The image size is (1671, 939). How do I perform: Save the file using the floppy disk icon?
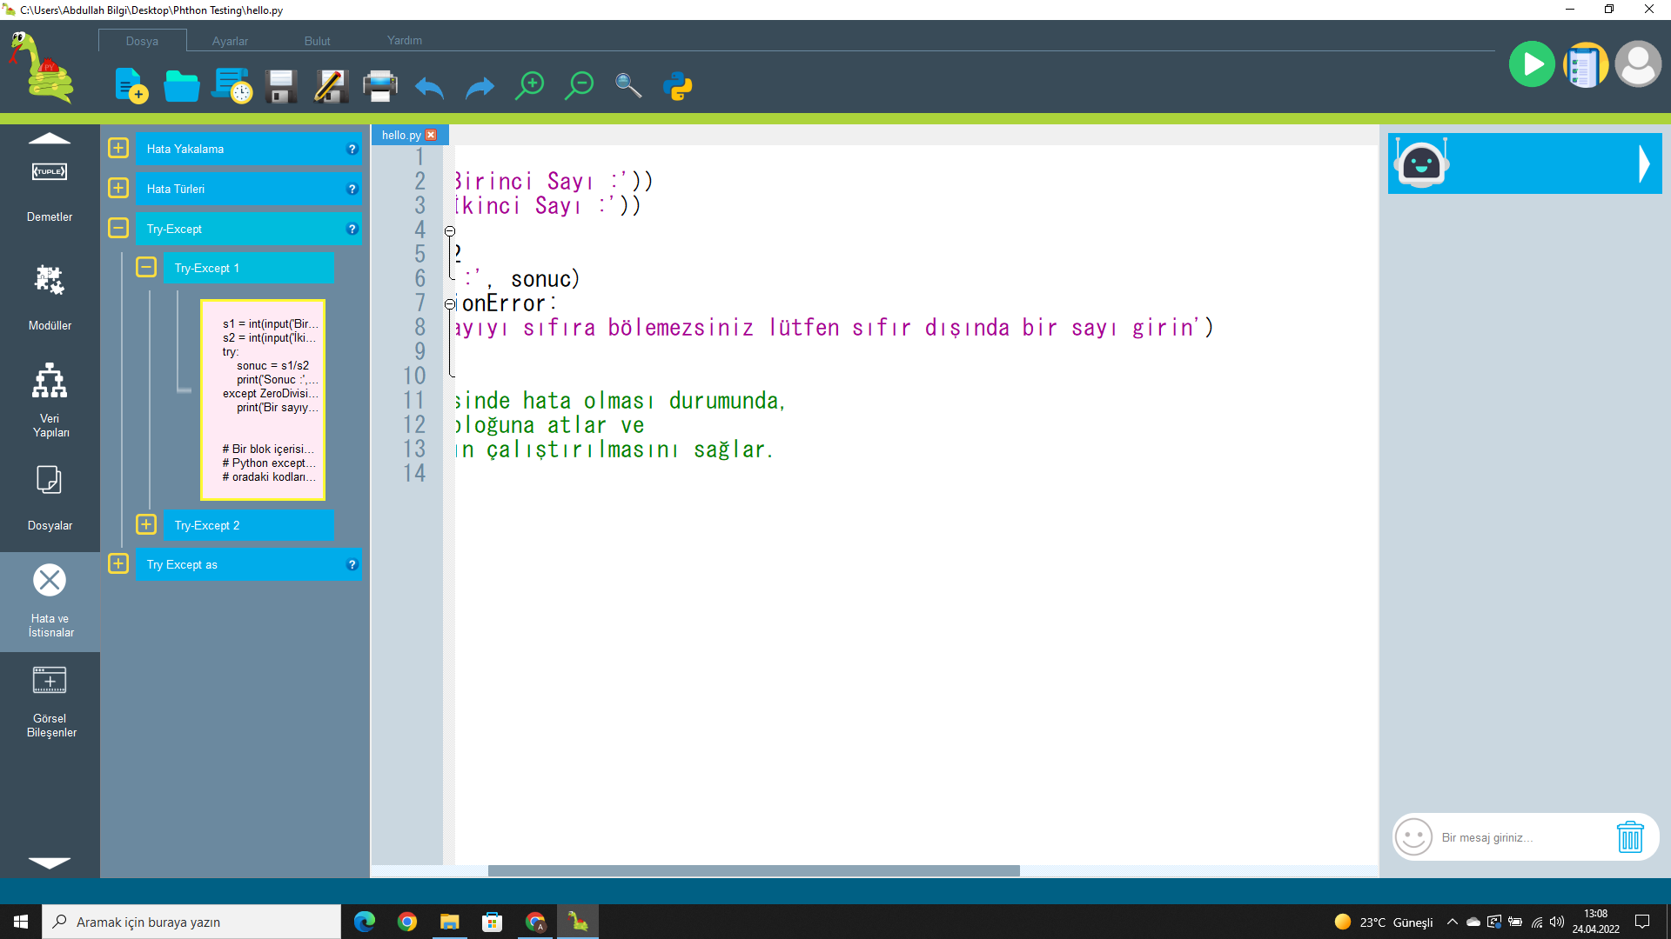tap(279, 86)
